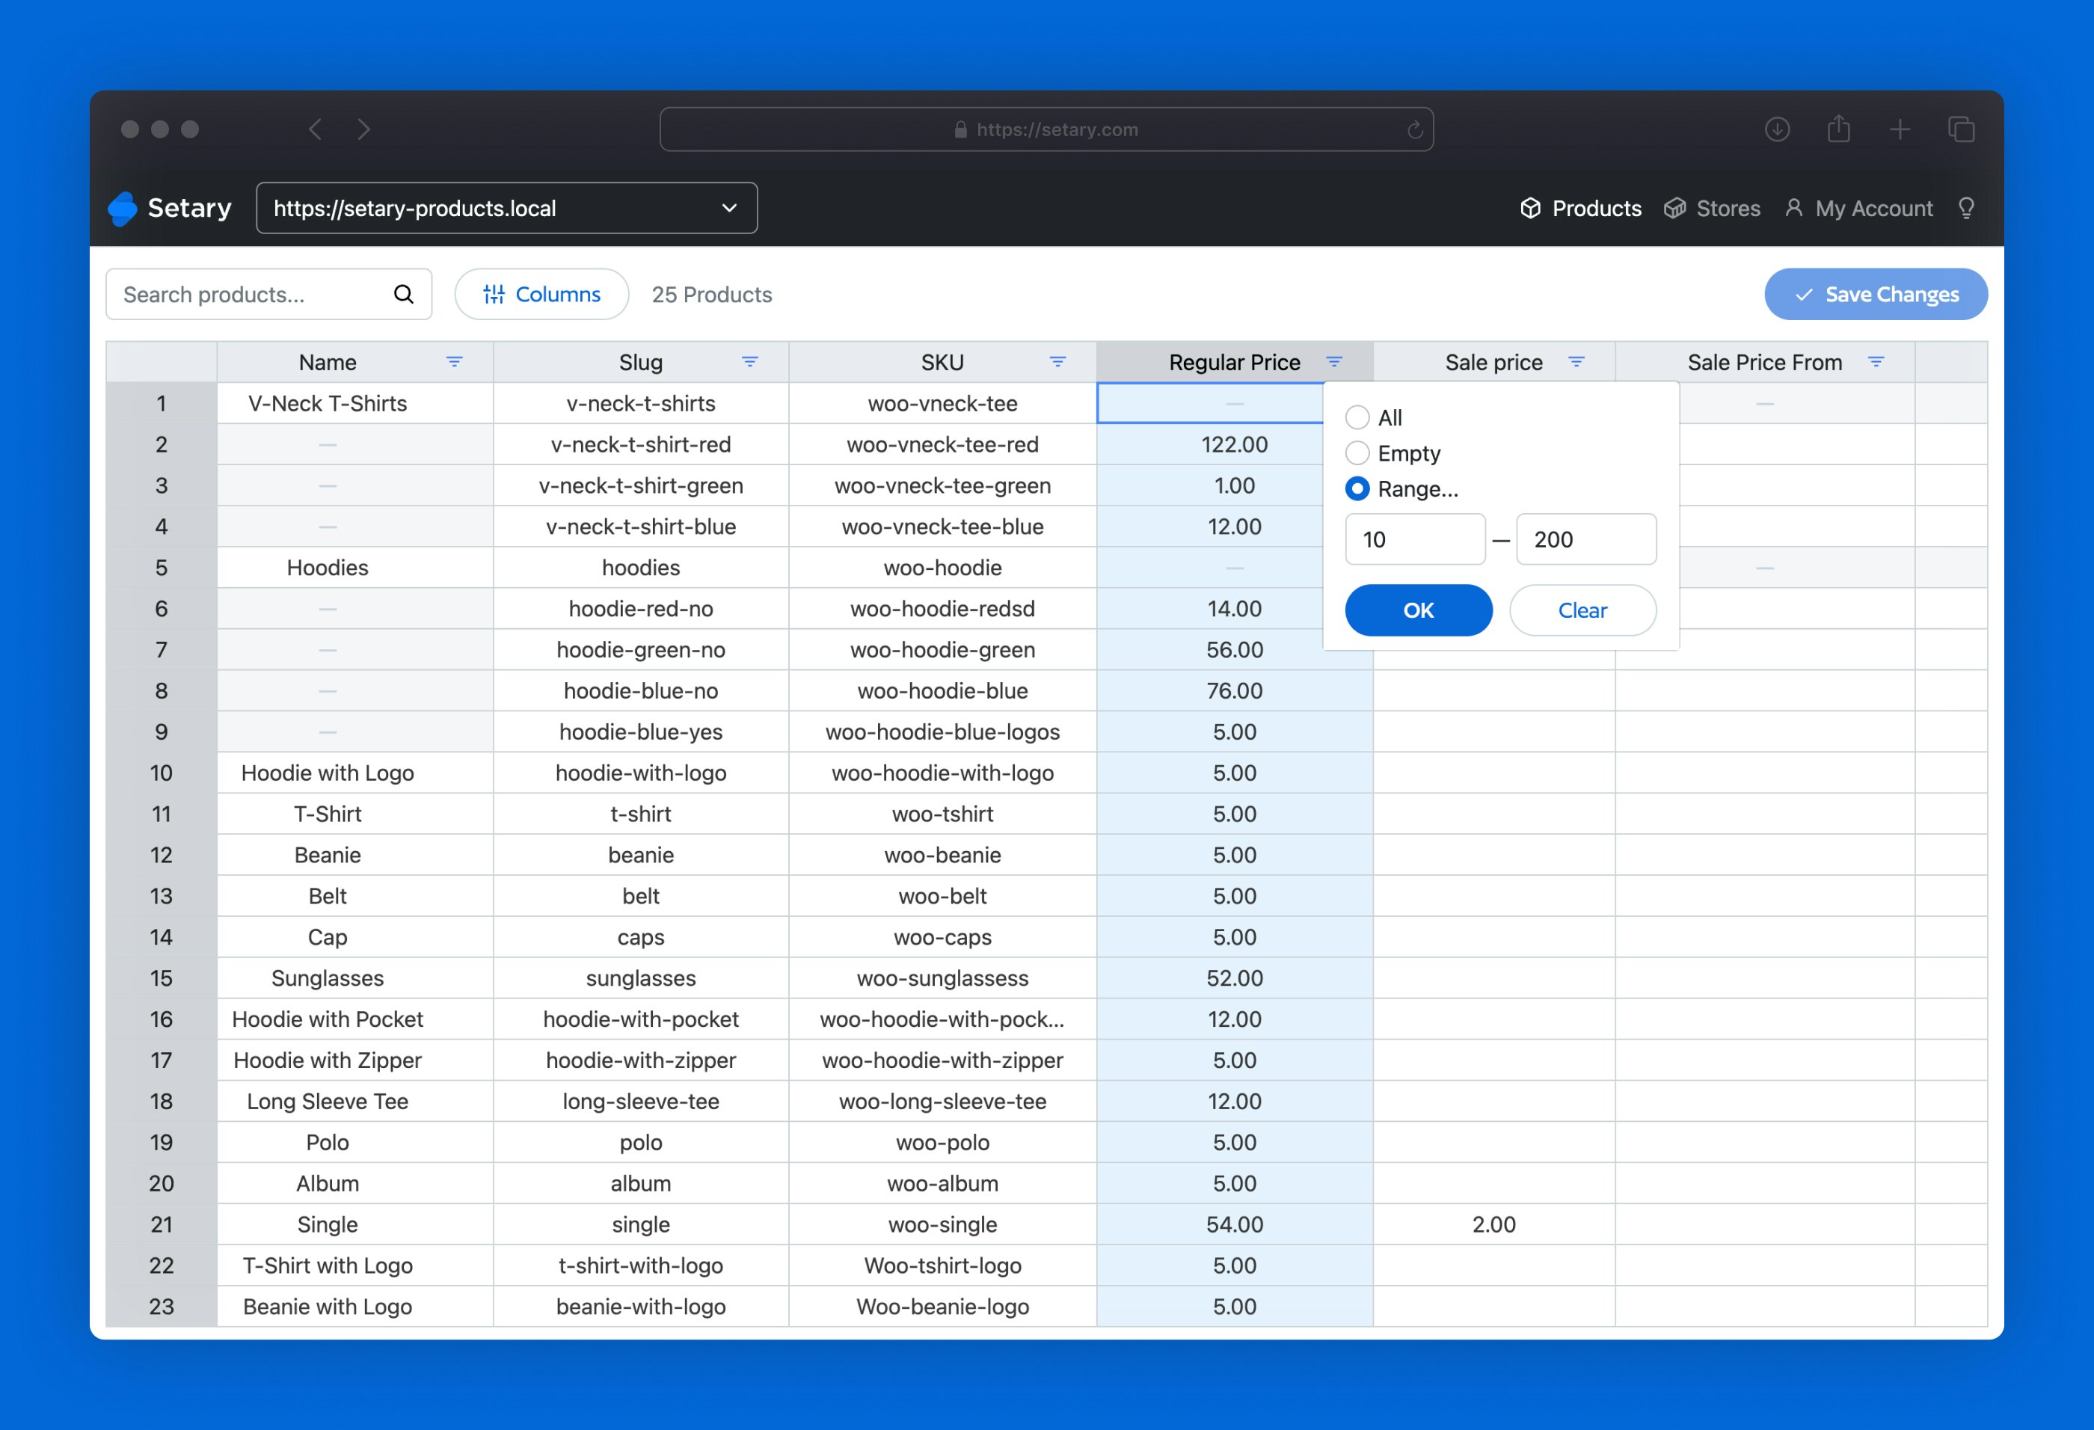
Task: Click the browser address bar
Action: point(1046,129)
